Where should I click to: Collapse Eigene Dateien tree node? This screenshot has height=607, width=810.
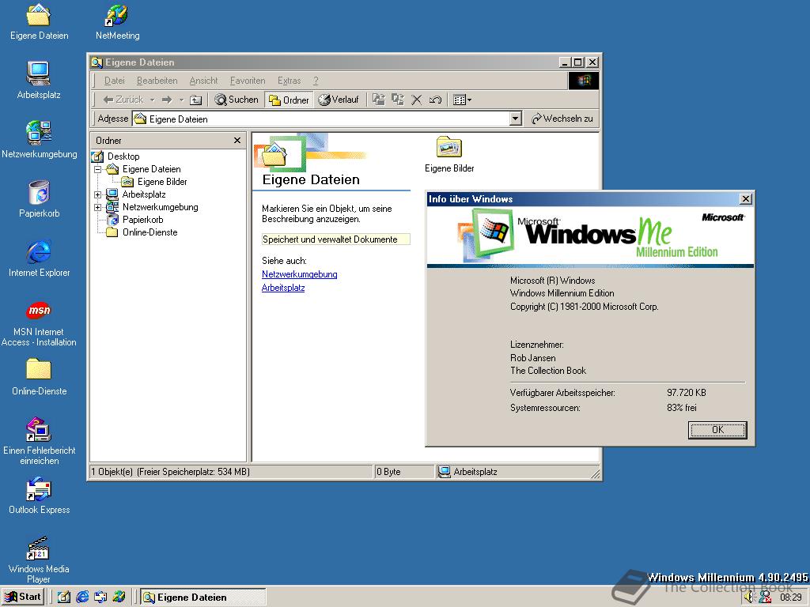click(97, 169)
